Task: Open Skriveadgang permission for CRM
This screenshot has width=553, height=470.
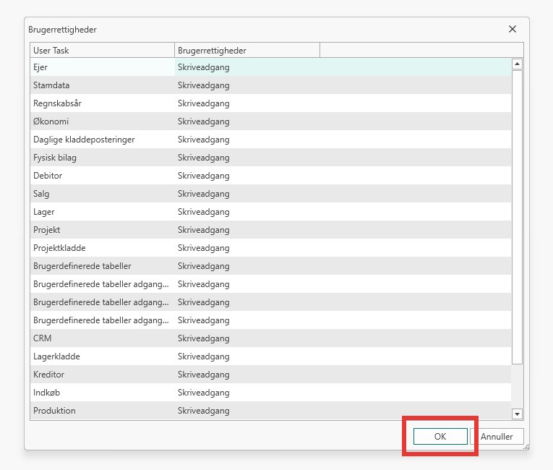Action: pos(247,338)
